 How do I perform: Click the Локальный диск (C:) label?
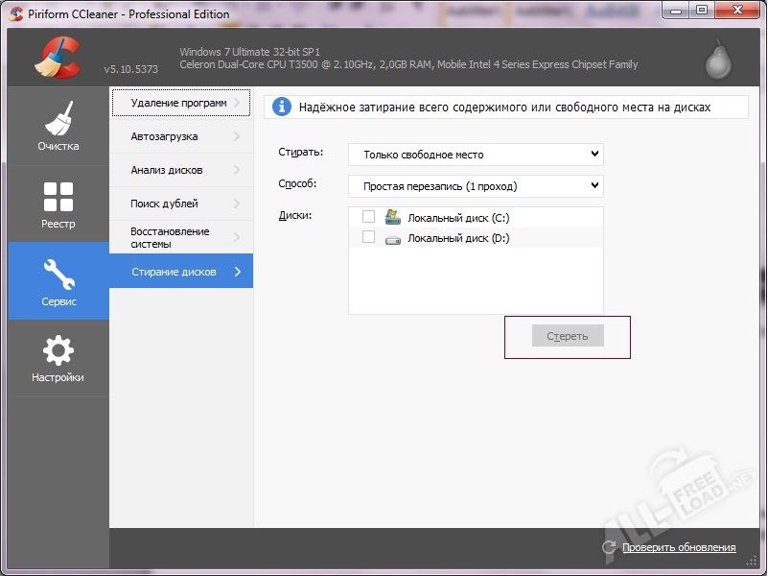click(x=458, y=218)
